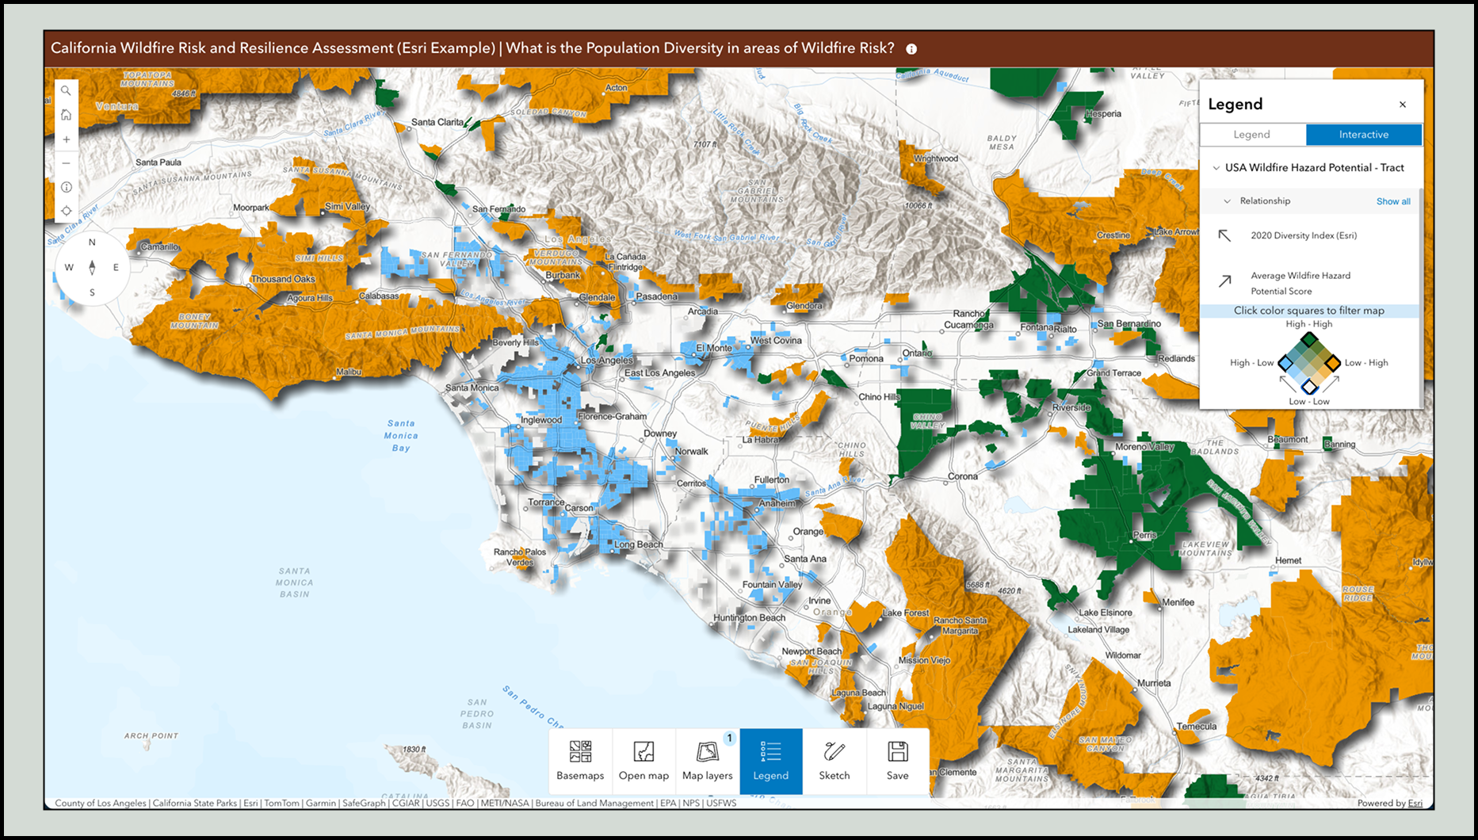1478x840 pixels.
Task: Switch to the Legend tab
Action: [x=1252, y=135]
